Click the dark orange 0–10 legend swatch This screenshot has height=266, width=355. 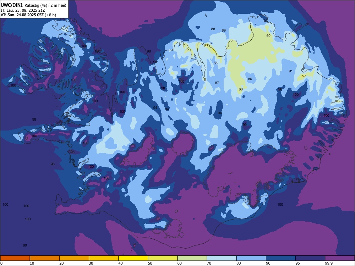[x=15, y=258]
